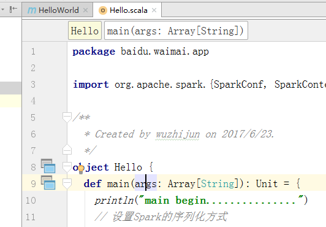Collapse the main method fold at line 9
326x227 pixels.
67,183
